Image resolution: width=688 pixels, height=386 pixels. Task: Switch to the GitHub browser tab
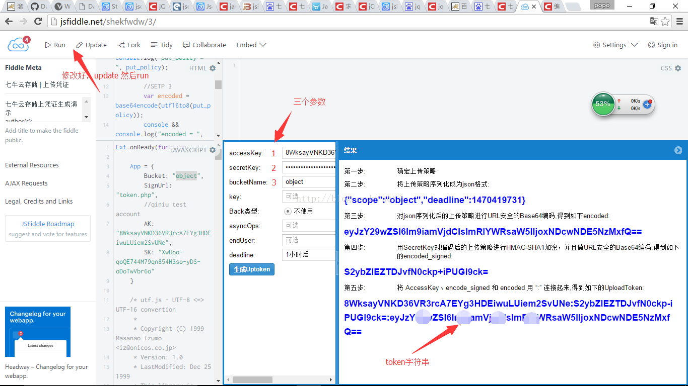point(39,7)
